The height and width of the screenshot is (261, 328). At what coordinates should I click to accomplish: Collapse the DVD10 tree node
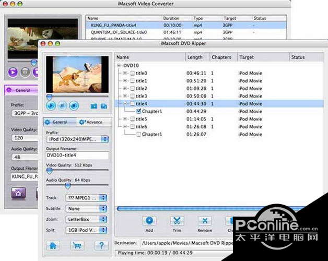click(119, 65)
